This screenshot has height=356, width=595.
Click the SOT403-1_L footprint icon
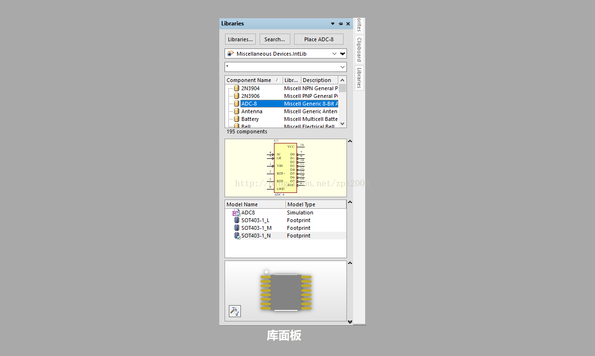tap(237, 220)
